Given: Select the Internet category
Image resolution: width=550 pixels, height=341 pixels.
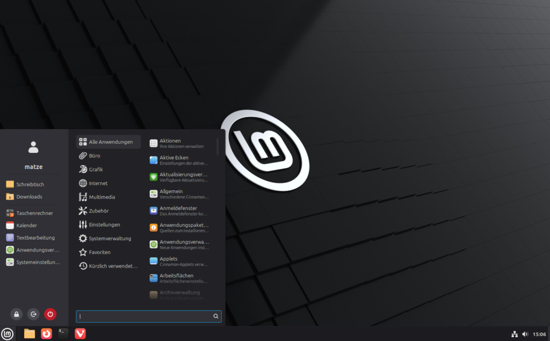Looking at the screenshot, I should [x=98, y=183].
